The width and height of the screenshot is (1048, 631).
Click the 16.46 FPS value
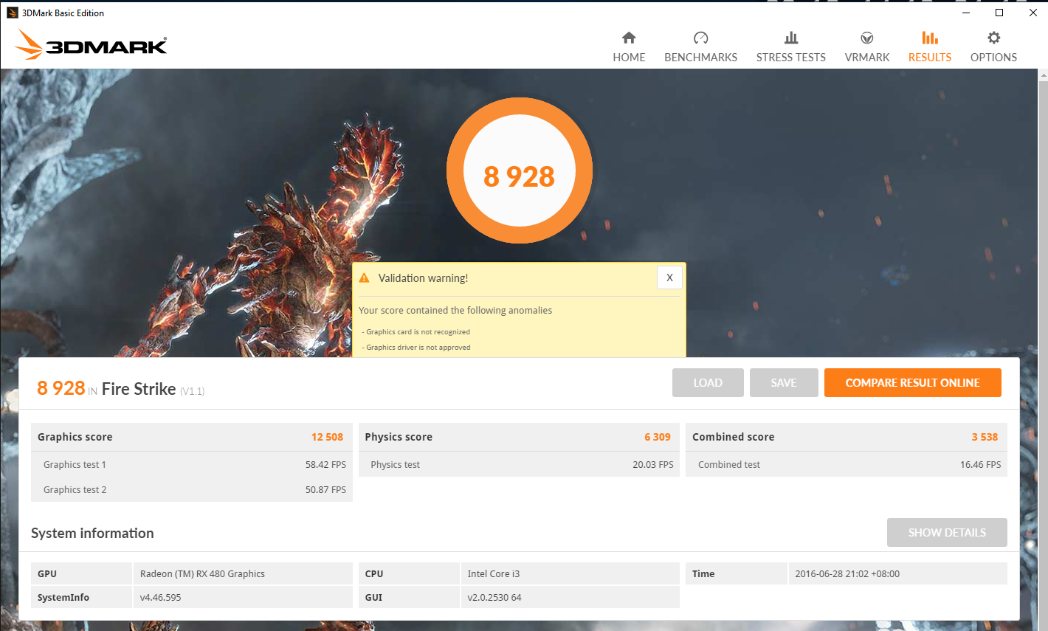(x=981, y=464)
